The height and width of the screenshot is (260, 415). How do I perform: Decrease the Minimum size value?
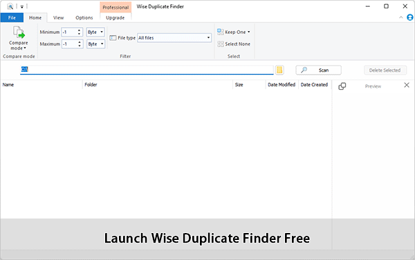coord(79,34)
